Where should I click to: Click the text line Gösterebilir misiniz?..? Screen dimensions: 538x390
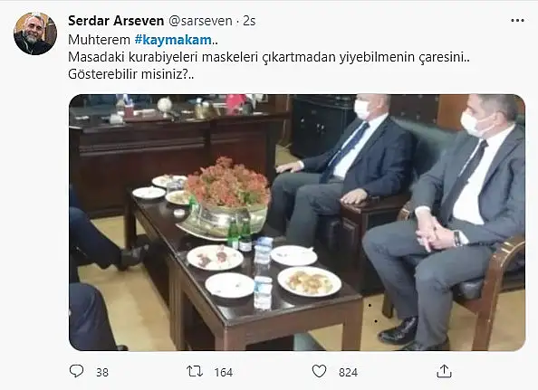coord(131,74)
